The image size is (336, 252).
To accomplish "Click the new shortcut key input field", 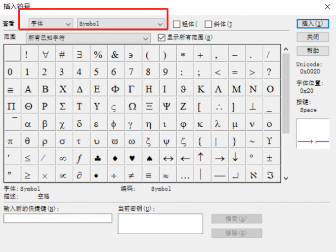I will 58,218.
